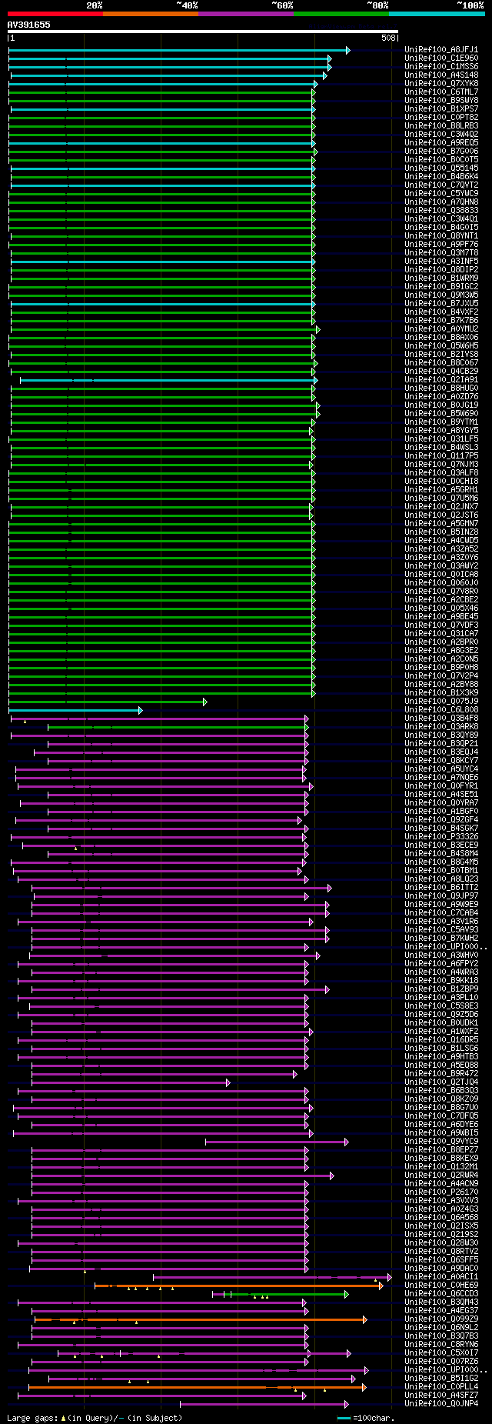The width and height of the screenshot is (492, 1424).
Task: Click label UniRef100_B5I1G2
Action: [441, 1379]
